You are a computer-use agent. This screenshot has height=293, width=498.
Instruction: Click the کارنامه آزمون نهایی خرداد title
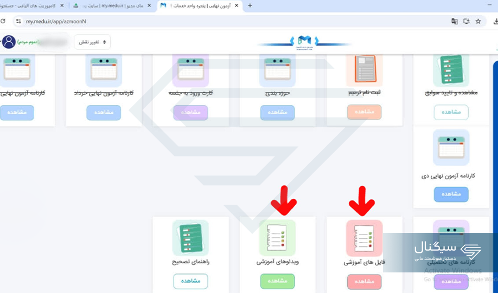pyautogui.click(x=104, y=93)
